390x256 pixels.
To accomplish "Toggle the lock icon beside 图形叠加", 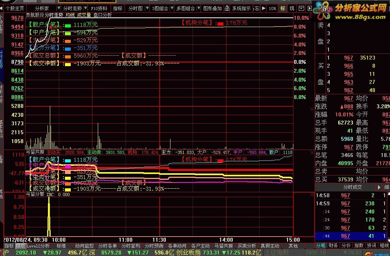I will pos(227,9).
